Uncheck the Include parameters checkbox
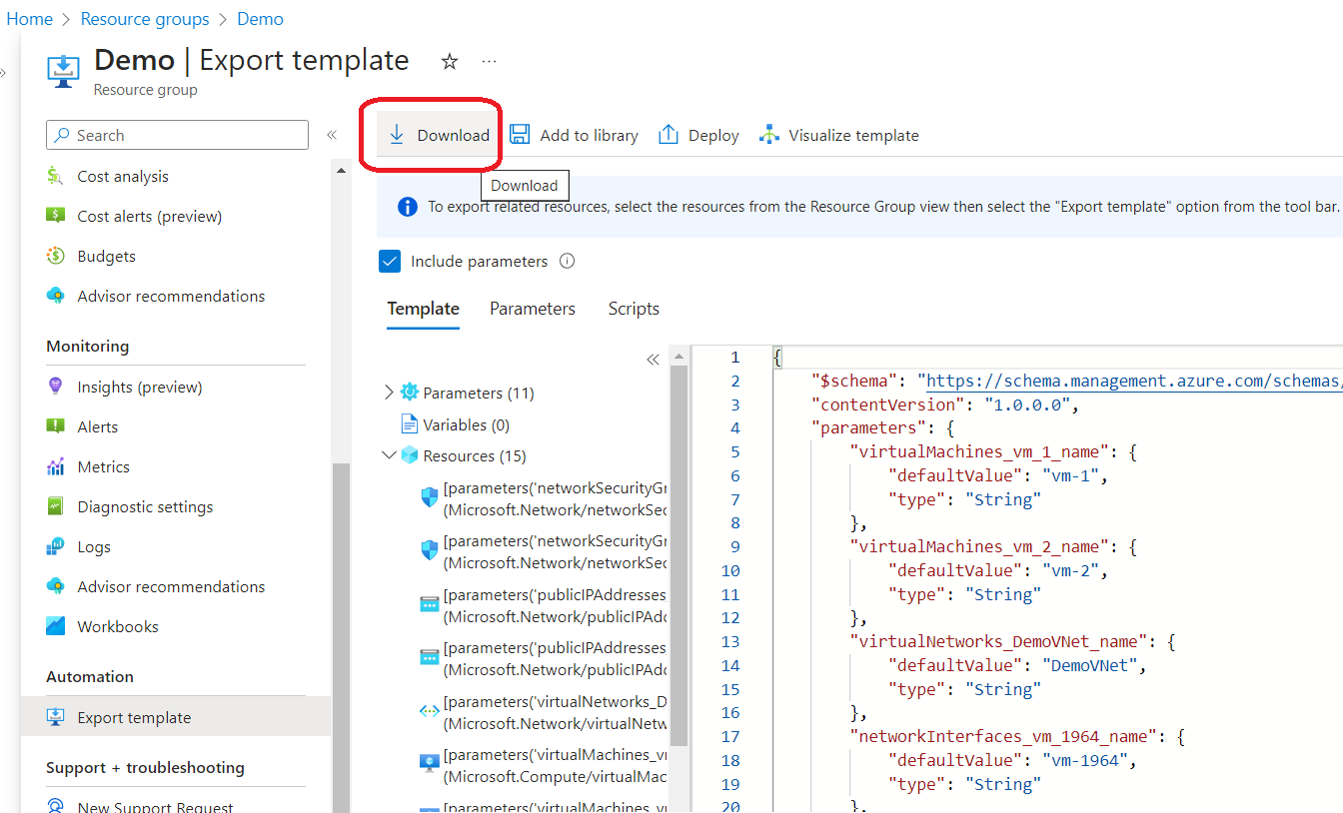Screen dimensions: 1343x813 pos(390,261)
